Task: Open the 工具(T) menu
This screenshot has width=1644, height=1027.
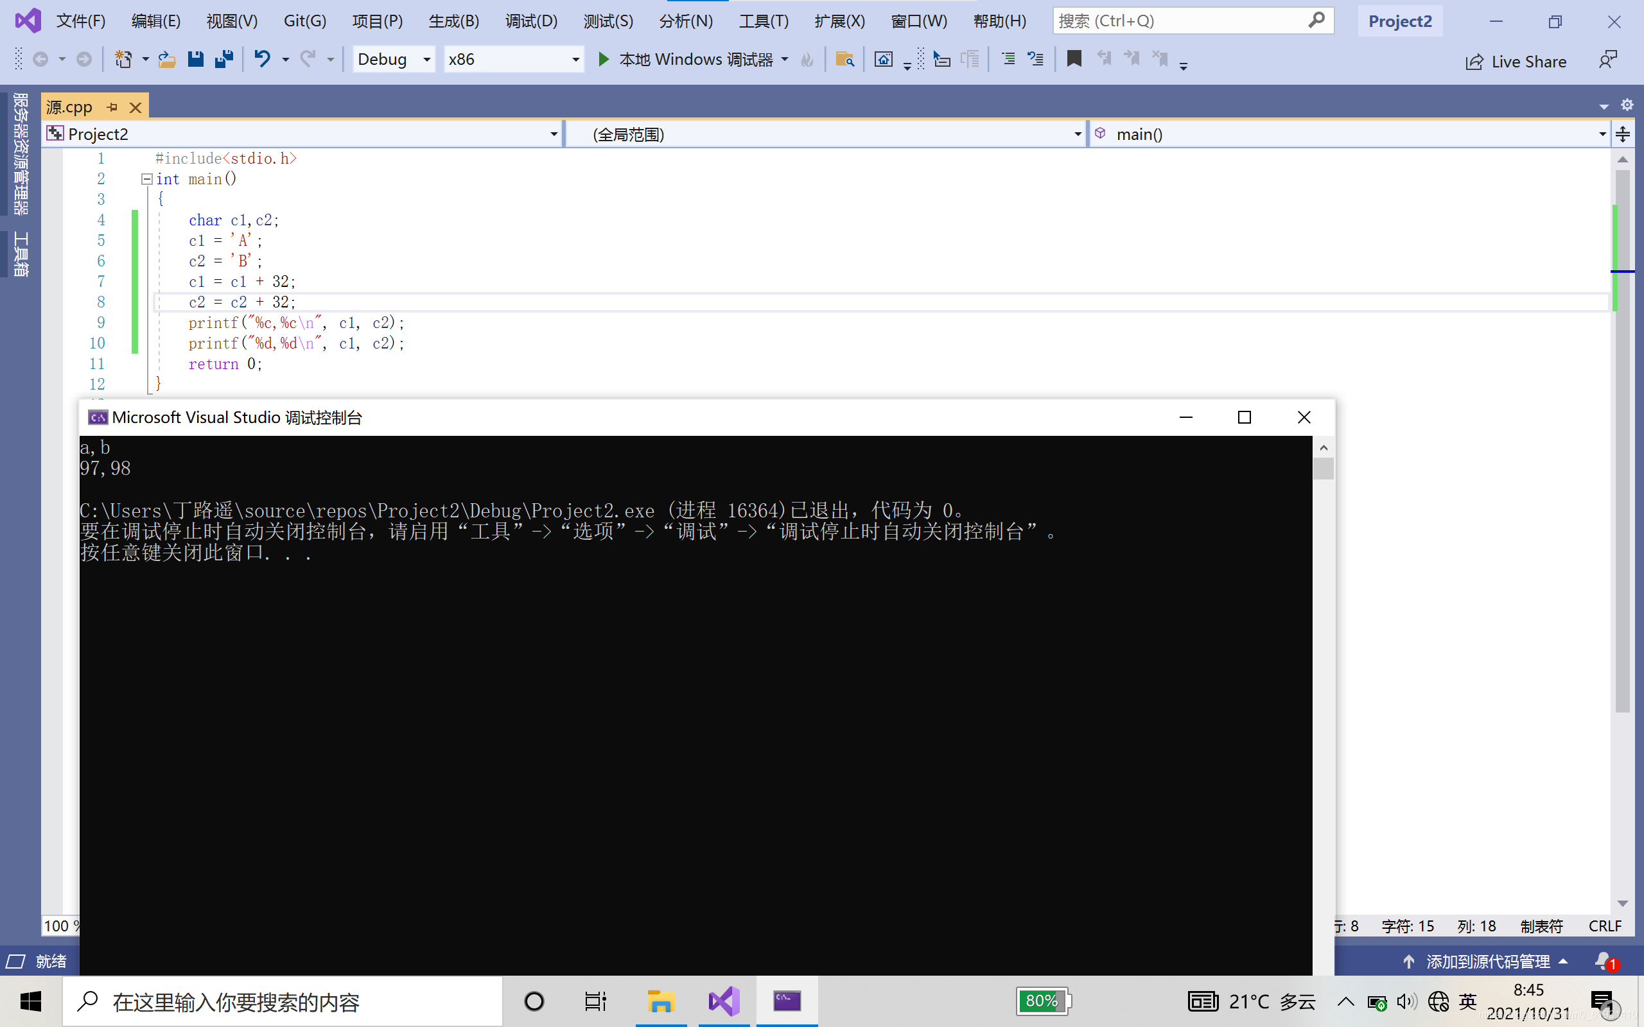Action: pos(764,21)
